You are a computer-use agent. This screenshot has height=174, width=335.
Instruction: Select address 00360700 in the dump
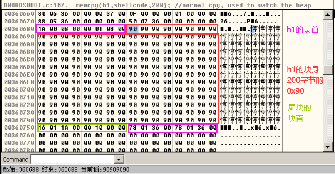(19, 90)
